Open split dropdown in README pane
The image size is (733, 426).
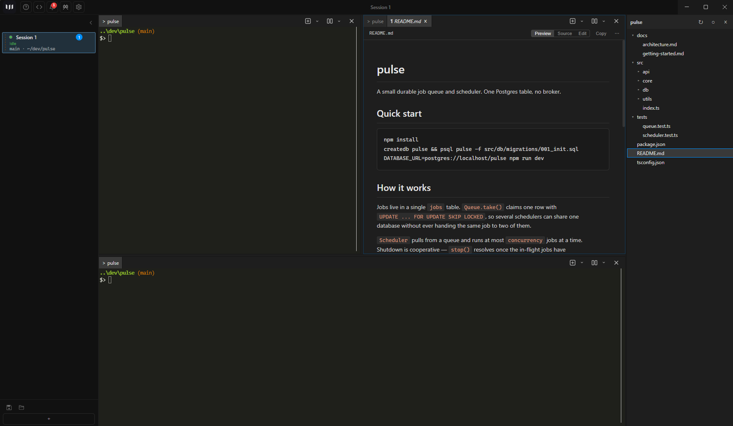(604, 21)
